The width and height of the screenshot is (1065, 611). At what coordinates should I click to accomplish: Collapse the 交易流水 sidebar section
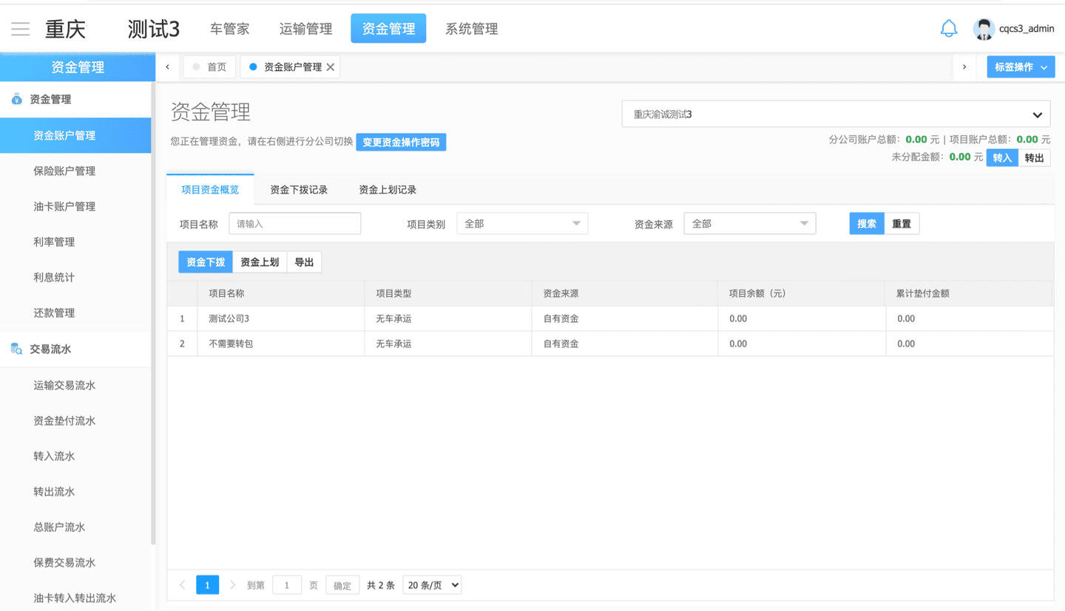coord(50,349)
